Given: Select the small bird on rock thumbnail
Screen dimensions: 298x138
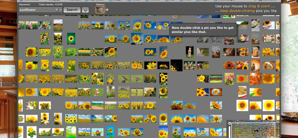Looking at the screenshot, I should click(203, 52).
